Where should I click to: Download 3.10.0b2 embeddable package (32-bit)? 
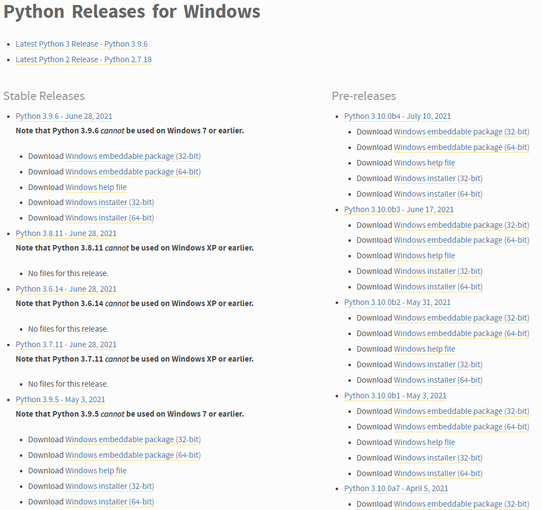point(461,318)
